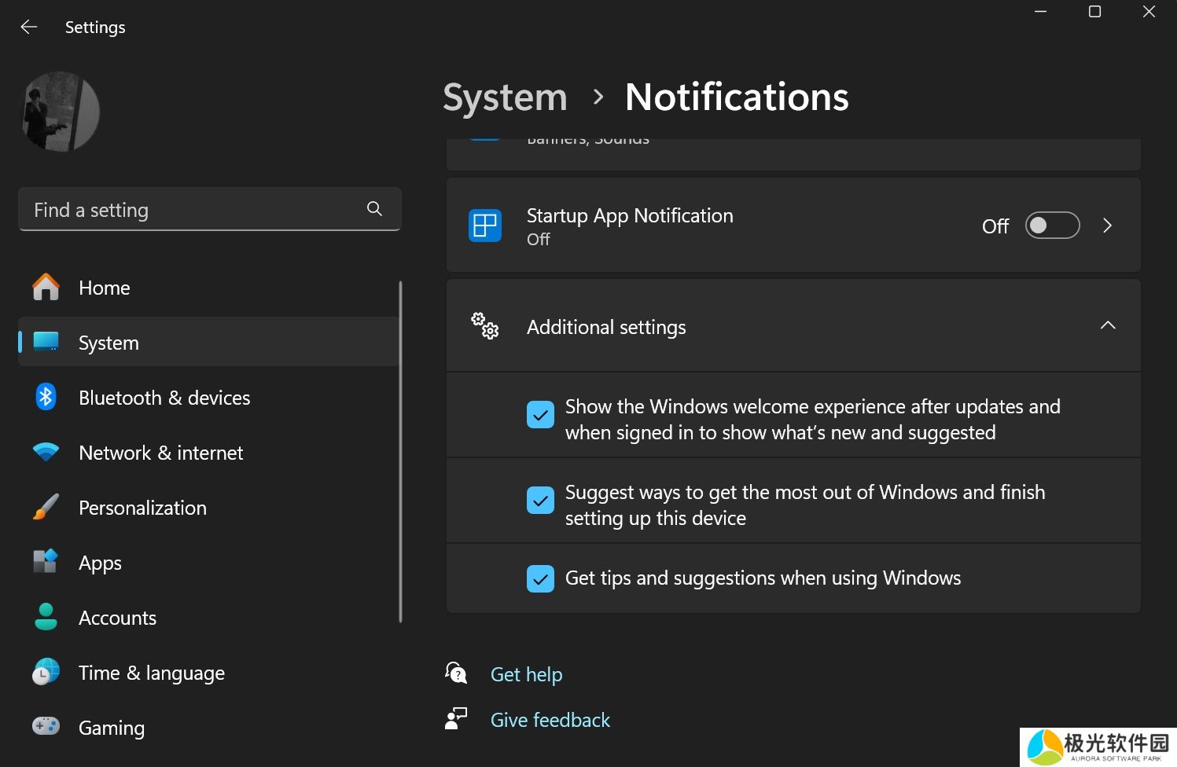Select Time & language section

(x=151, y=673)
